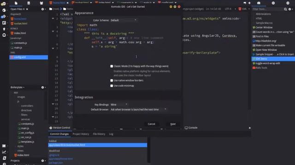Click Next in Let's Get Started dialog
This screenshot has width=295, height=165.
[173, 124]
